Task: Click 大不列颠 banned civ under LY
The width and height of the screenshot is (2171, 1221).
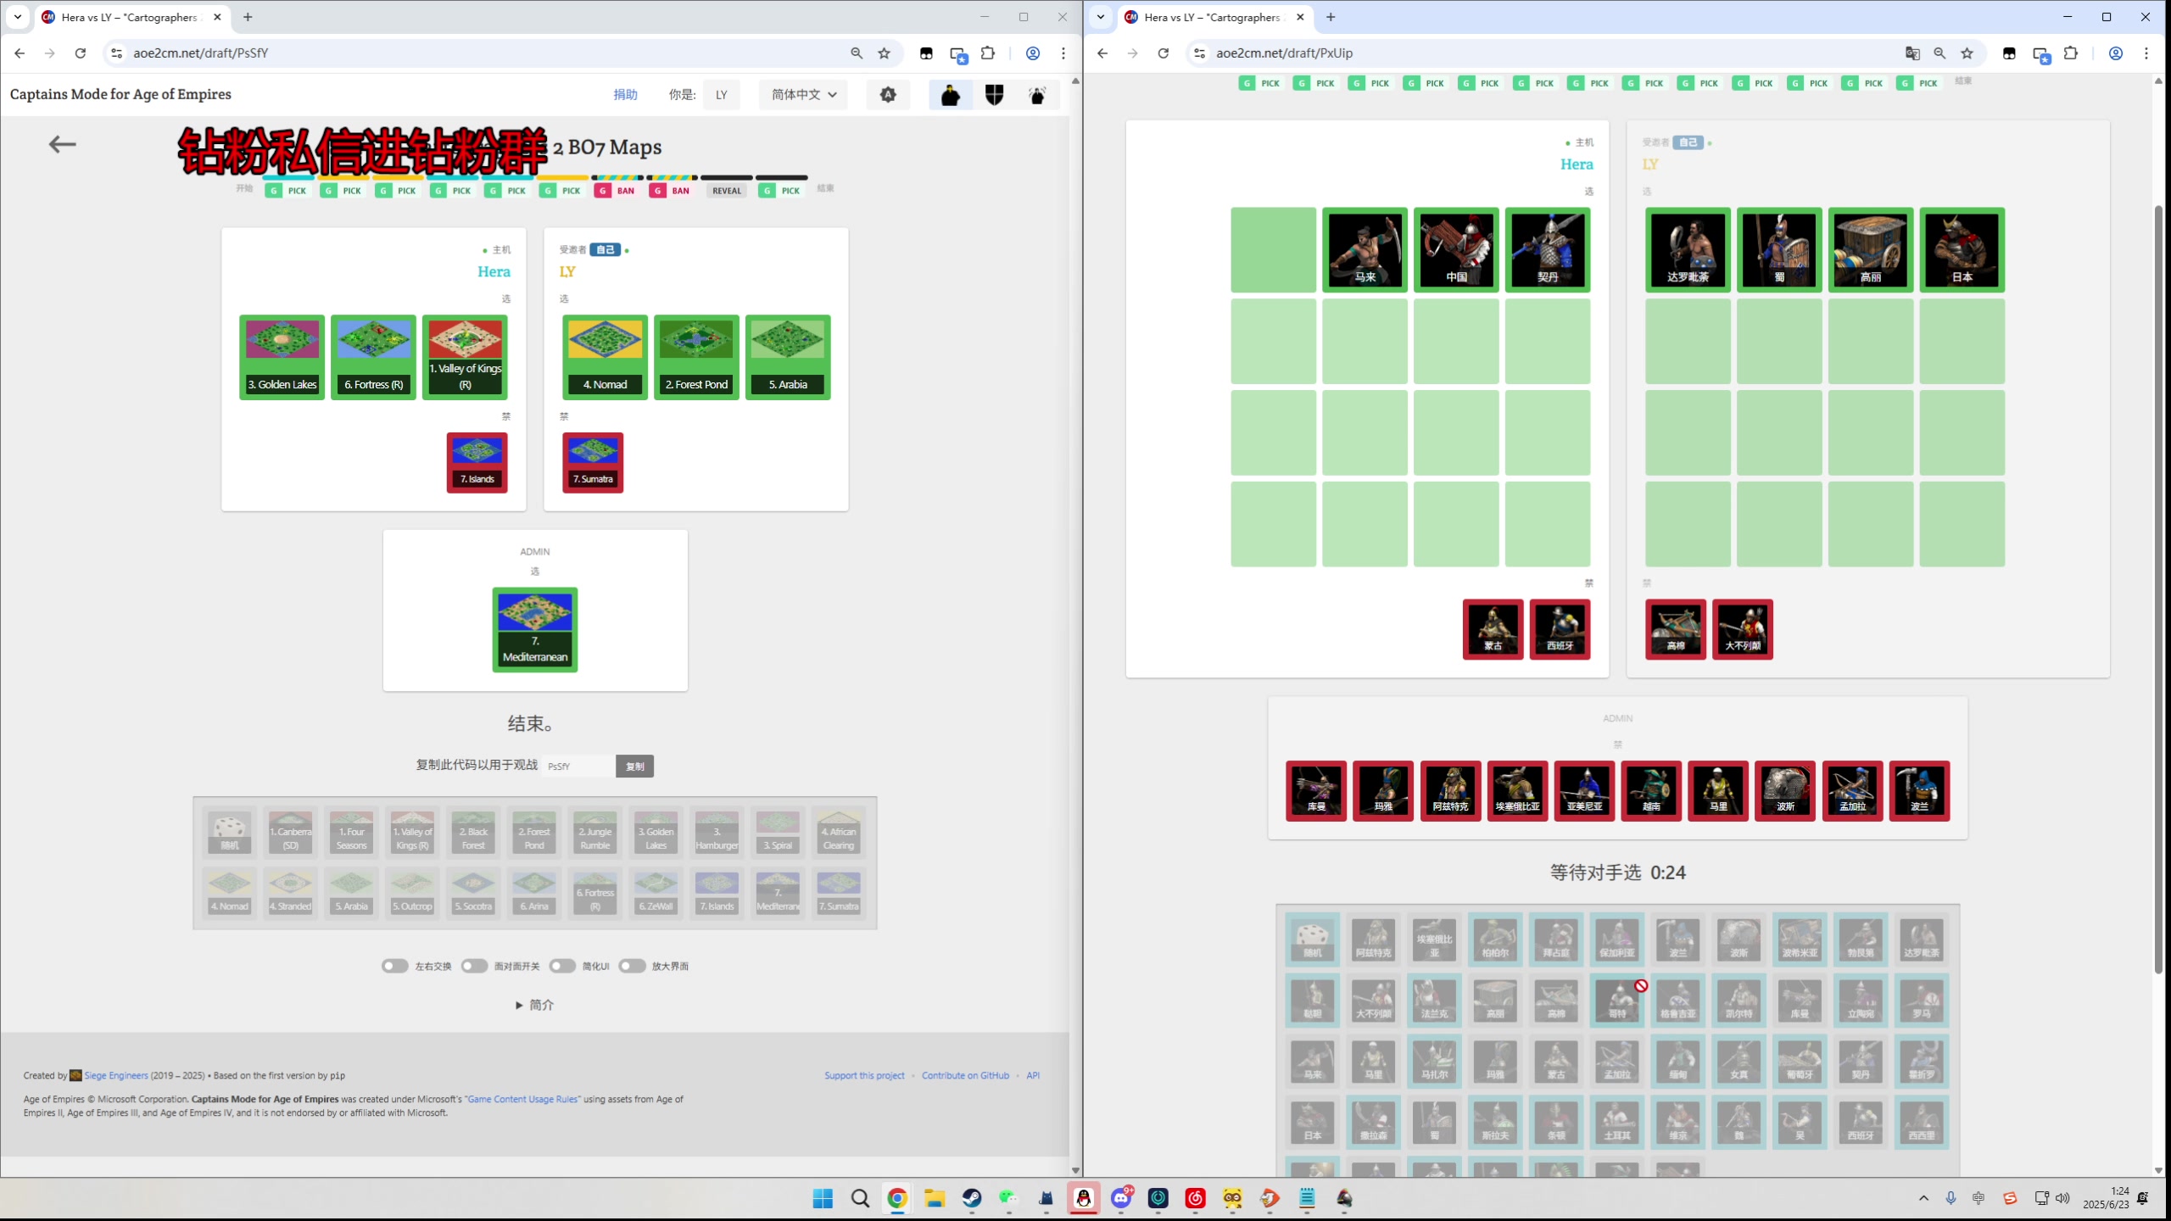Action: (x=1743, y=629)
